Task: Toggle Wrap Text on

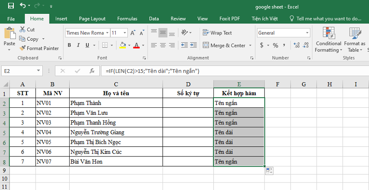Action: (217, 33)
